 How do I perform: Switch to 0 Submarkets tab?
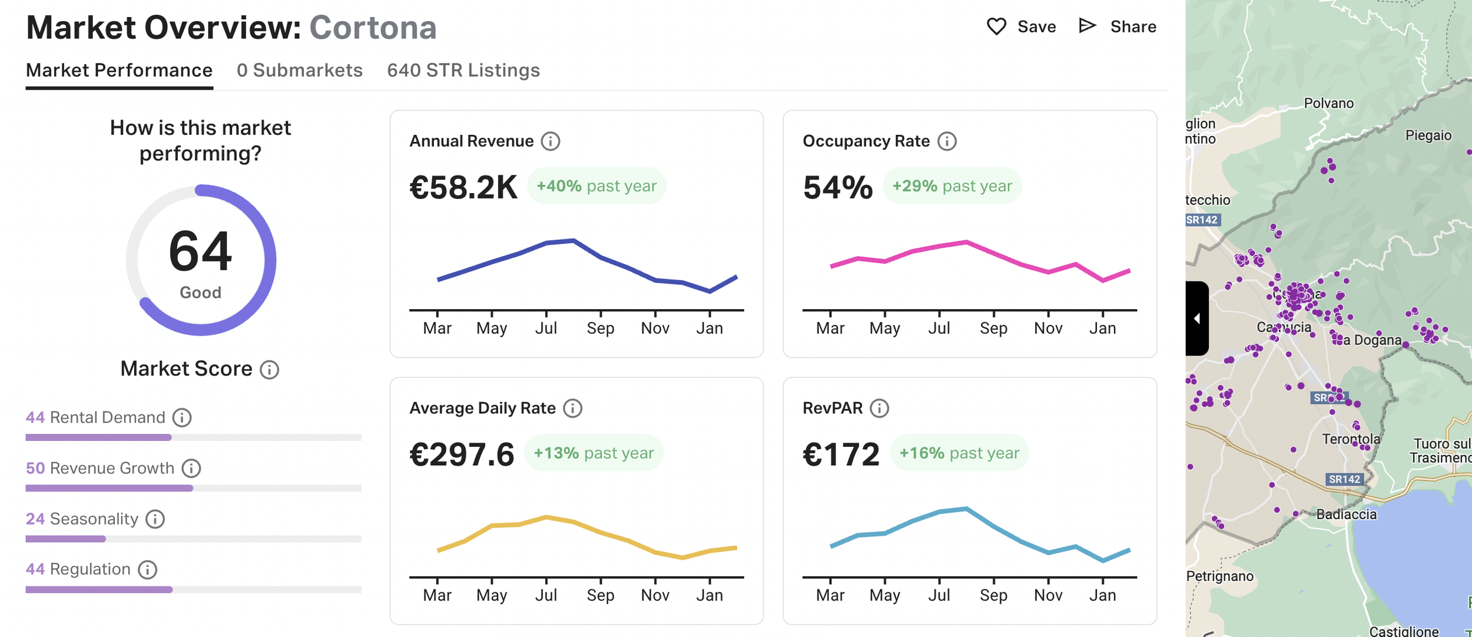click(x=300, y=70)
